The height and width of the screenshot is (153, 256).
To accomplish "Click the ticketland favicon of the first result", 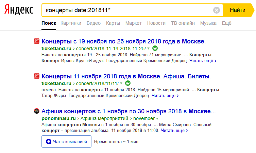I will 37,41.
